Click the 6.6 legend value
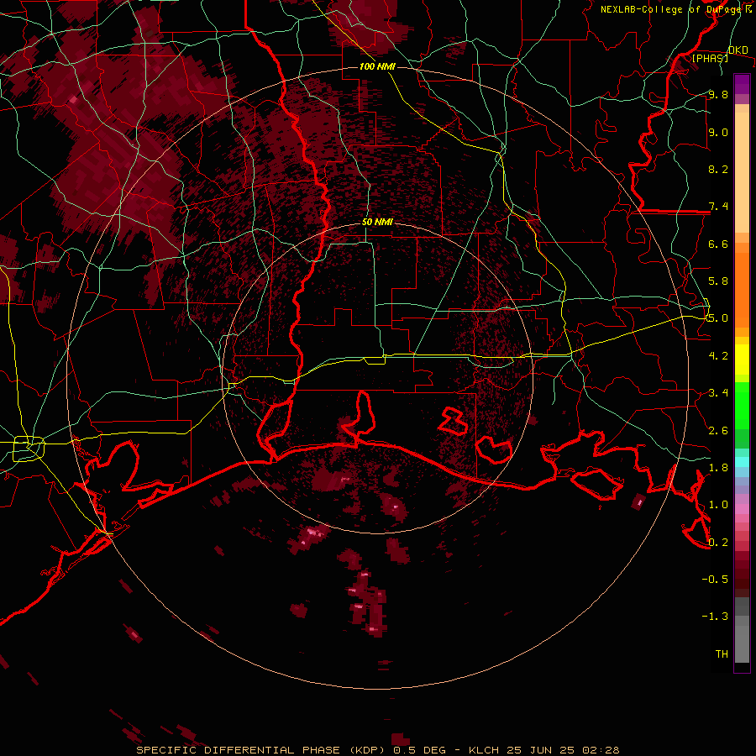 pos(718,244)
